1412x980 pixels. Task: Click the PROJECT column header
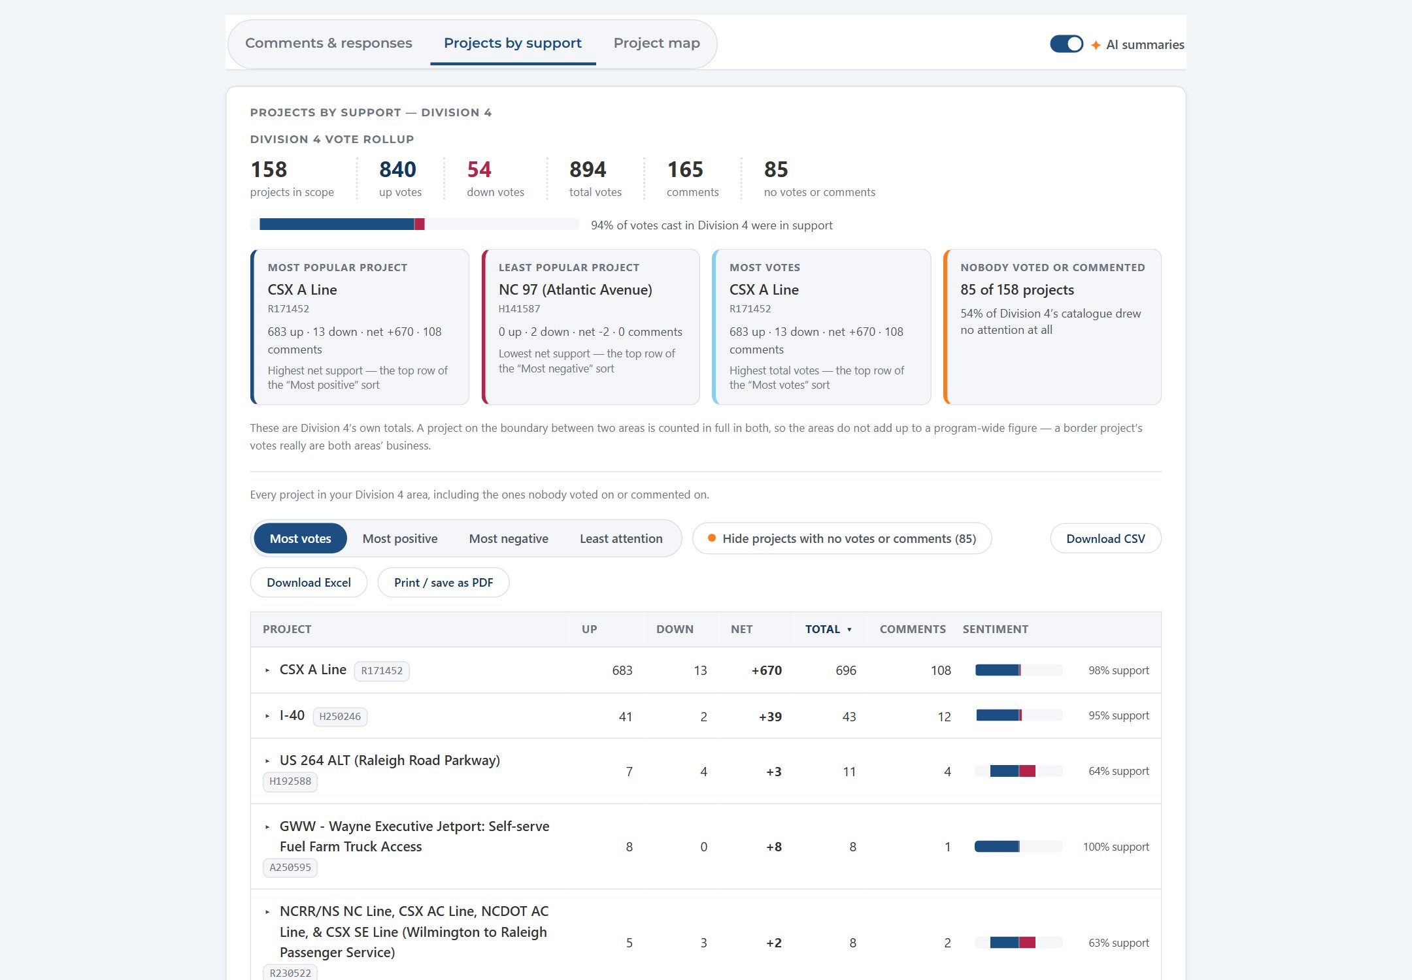pyautogui.click(x=287, y=629)
